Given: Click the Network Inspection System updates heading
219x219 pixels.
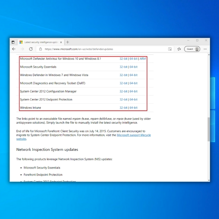Looking at the screenshot, I should [x=47, y=150].
